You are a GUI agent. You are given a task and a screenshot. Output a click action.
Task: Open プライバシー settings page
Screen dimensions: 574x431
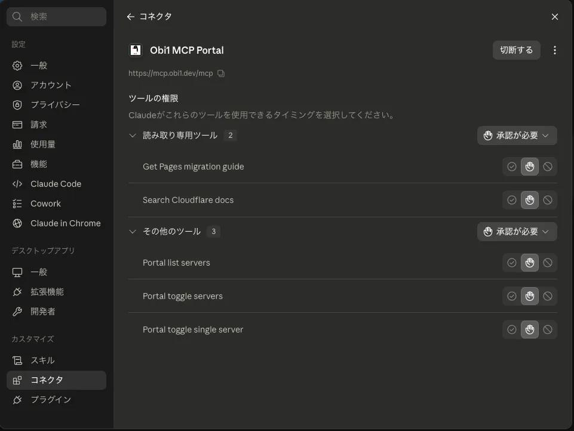[56, 105]
